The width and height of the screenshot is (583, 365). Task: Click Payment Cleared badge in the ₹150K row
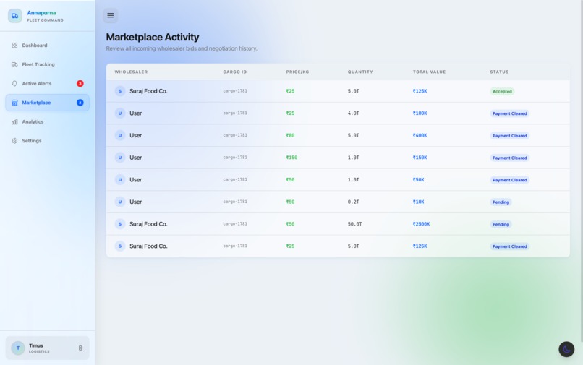(x=509, y=158)
